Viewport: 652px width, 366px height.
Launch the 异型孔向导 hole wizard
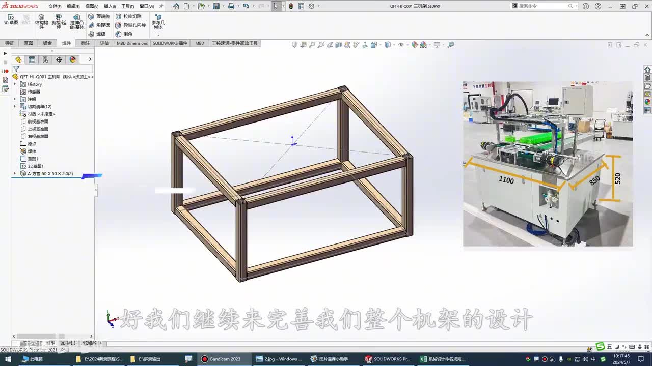click(130, 25)
